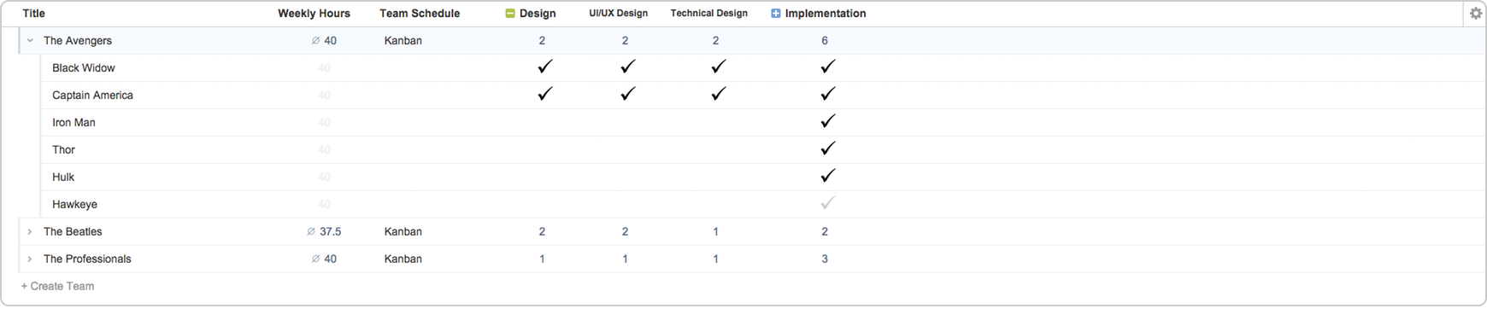The height and width of the screenshot is (320, 1487).
Task: Click the Create Team link
Action: pos(57,287)
